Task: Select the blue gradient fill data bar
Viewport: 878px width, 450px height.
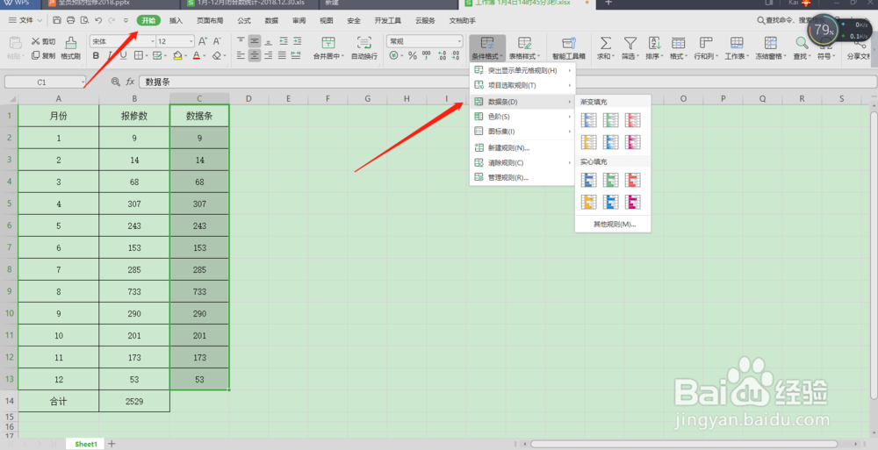Action: (x=588, y=120)
